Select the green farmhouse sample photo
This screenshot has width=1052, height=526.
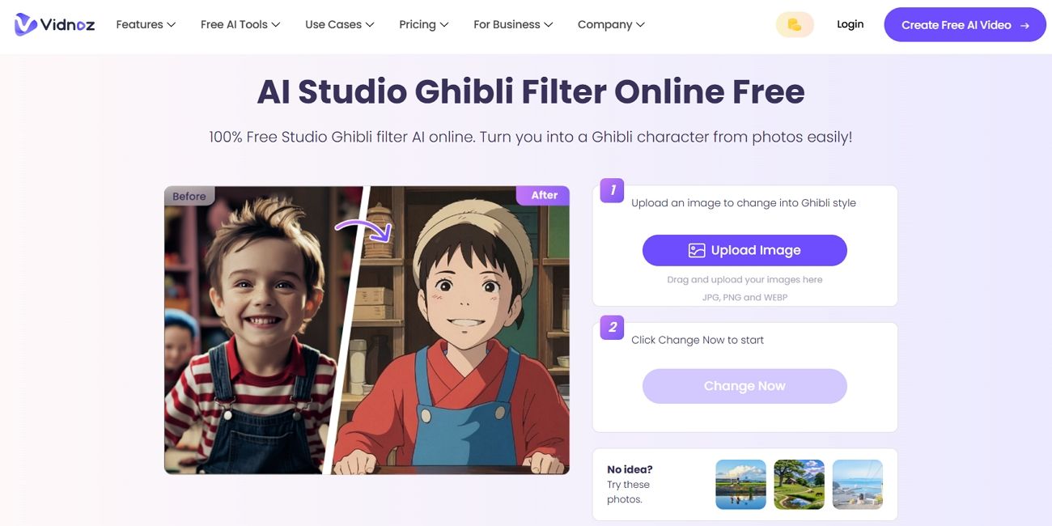click(799, 483)
